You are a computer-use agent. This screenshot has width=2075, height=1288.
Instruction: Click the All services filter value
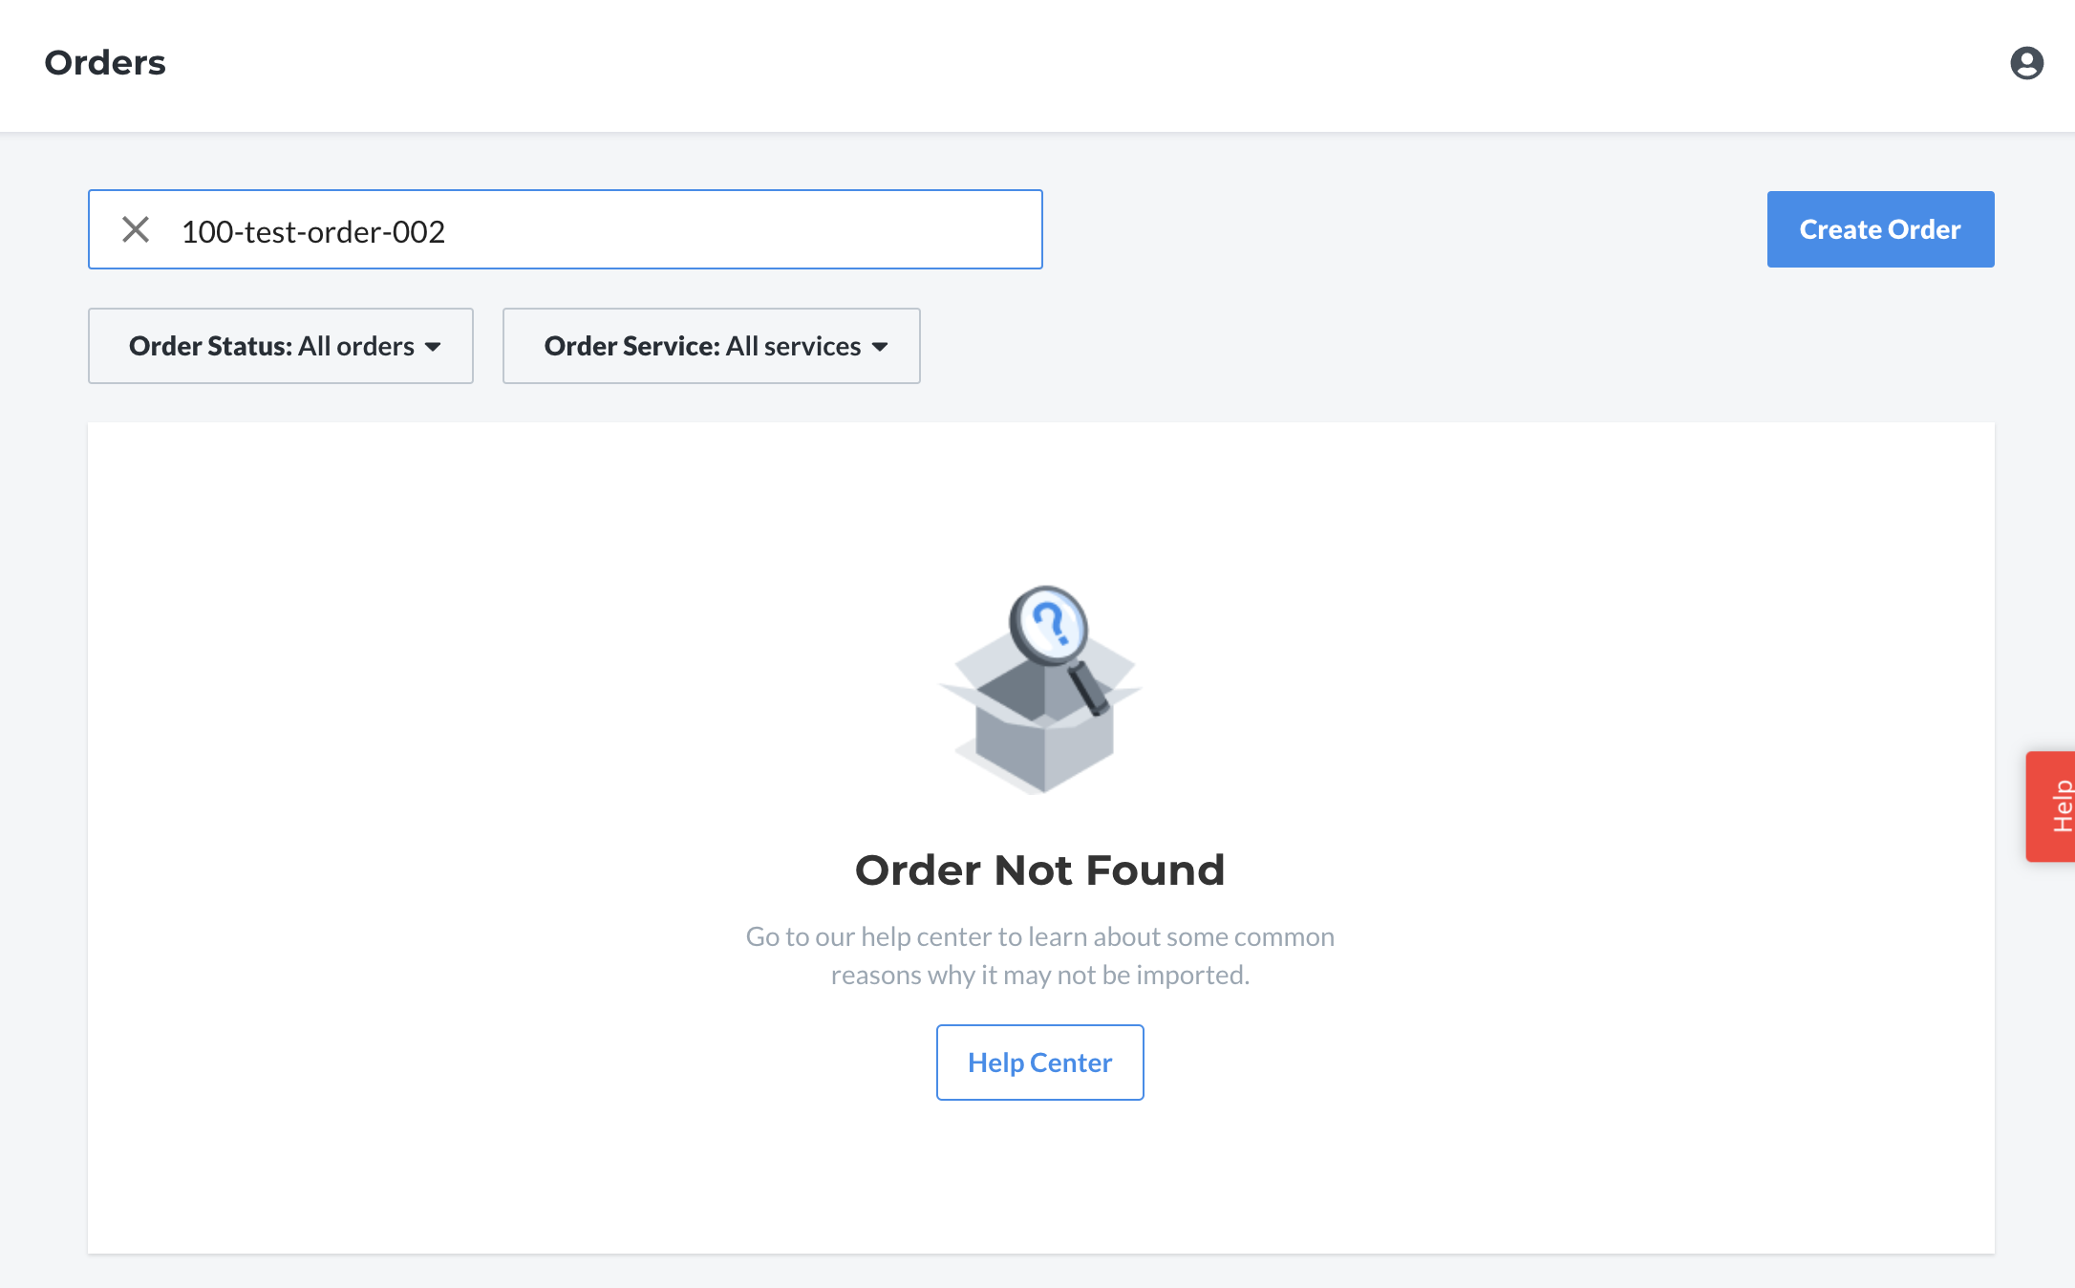point(793,346)
